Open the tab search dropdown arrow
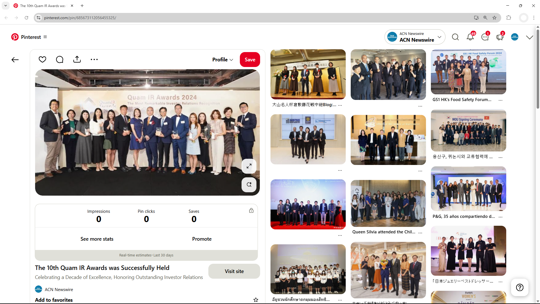540x304 pixels. 6,6
